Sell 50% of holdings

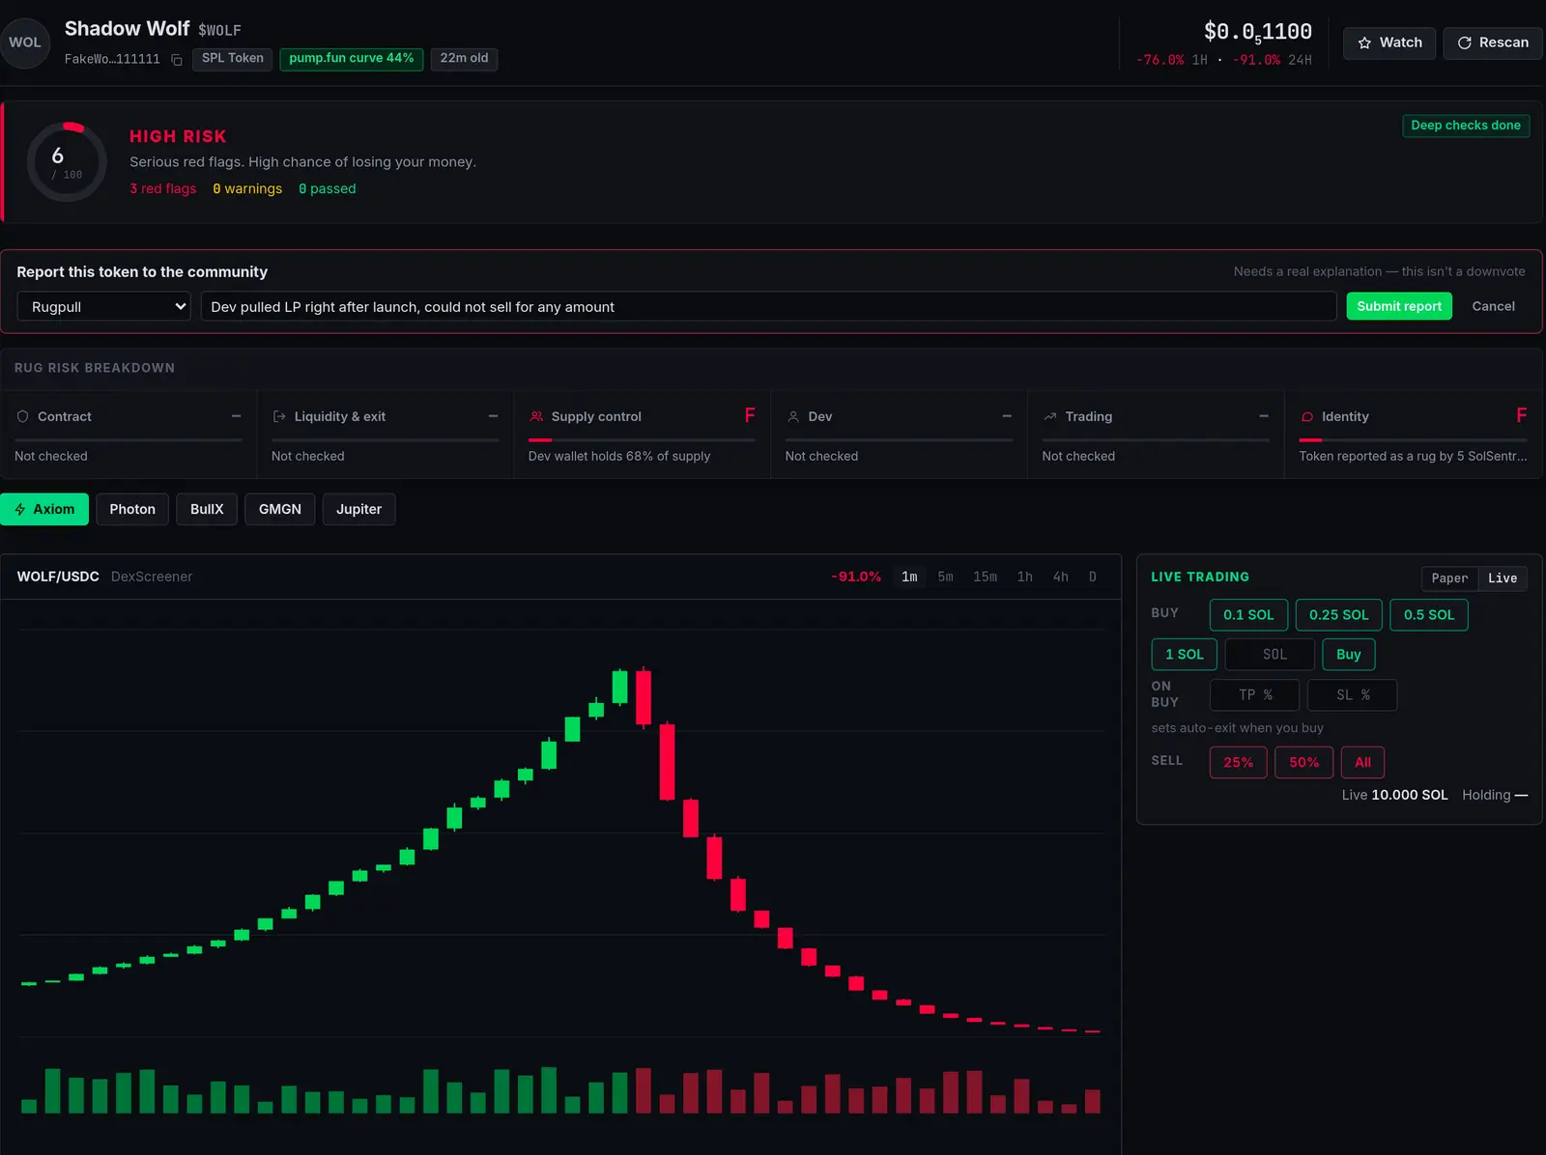pos(1303,763)
